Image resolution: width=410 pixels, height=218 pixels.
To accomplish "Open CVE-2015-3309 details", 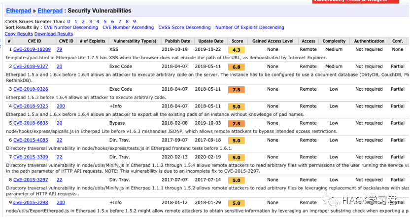I will pyautogui.click(x=31, y=157).
